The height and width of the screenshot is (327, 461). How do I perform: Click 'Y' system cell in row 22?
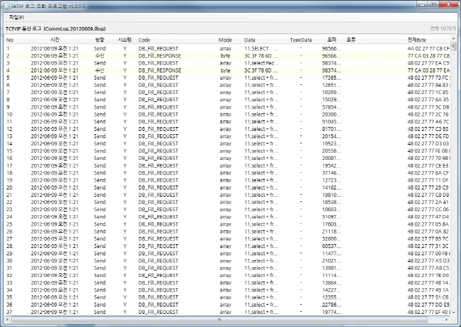[x=125, y=202]
